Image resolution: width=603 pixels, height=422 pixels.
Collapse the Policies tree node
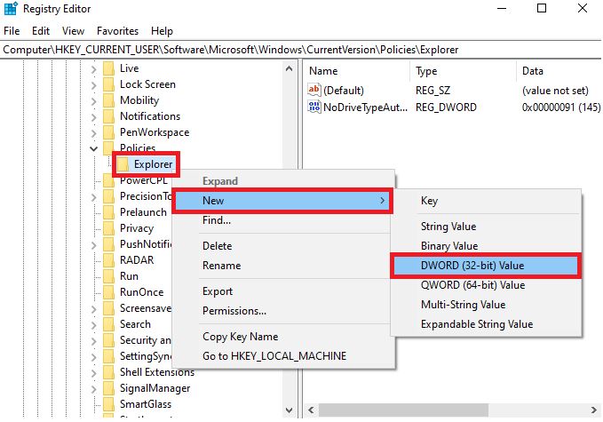click(x=94, y=148)
